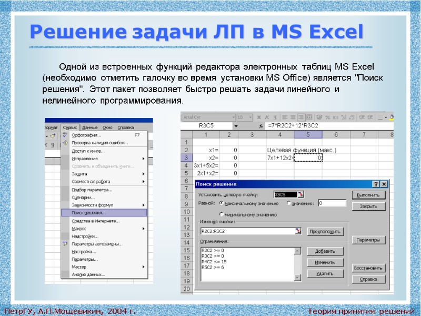Choose 'Поиск решения...' menu entry
421x316 pixels.
(104, 213)
